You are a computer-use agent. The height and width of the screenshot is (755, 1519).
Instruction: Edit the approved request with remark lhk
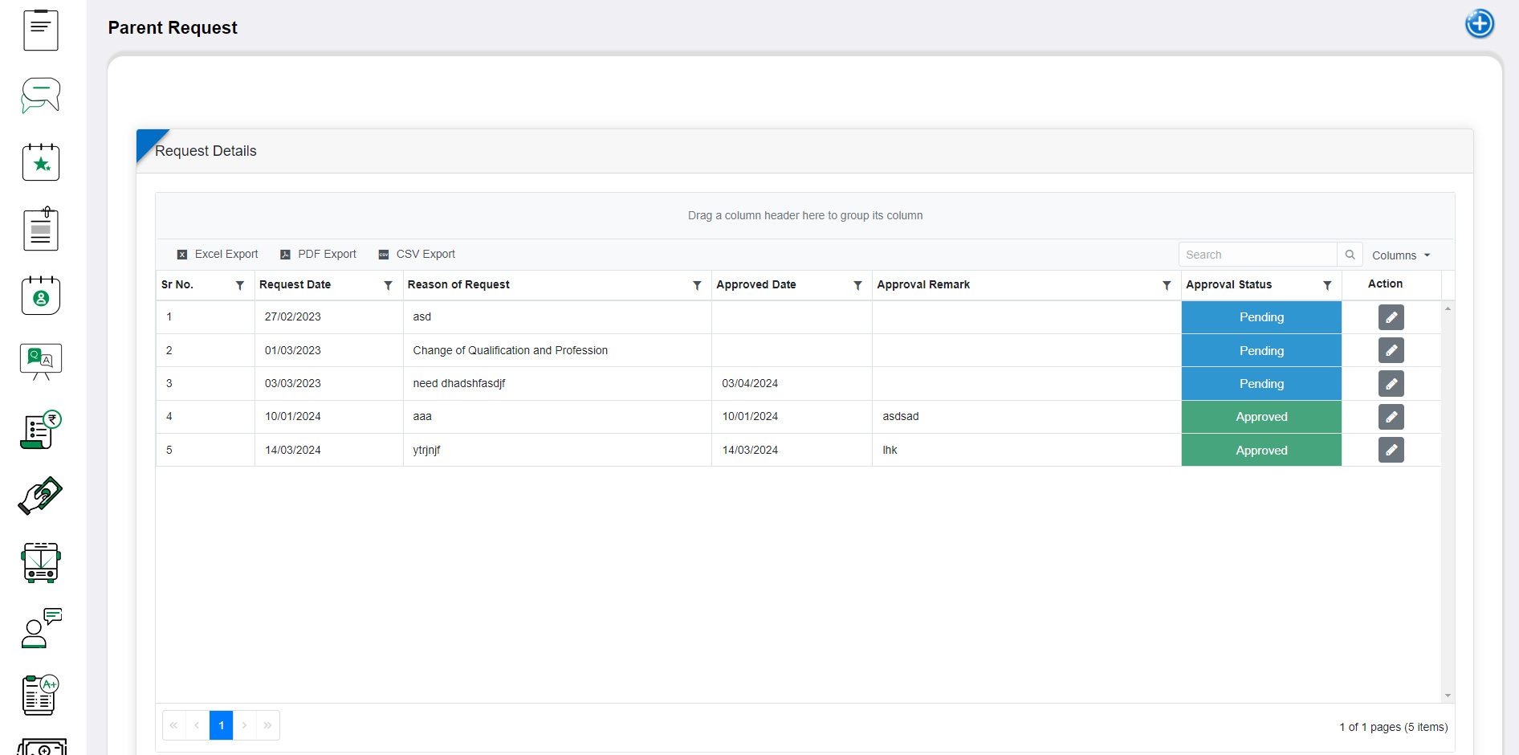coord(1391,451)
